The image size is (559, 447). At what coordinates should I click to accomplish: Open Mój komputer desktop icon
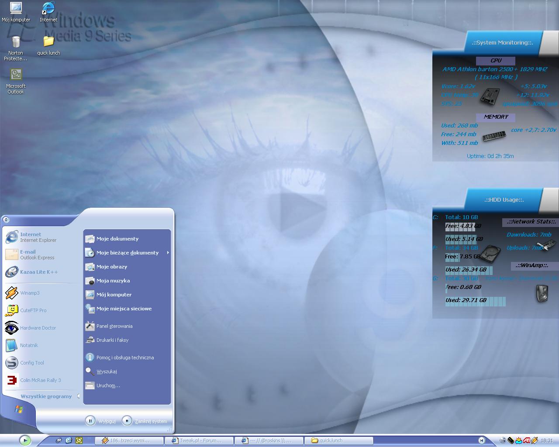[16, 12]
